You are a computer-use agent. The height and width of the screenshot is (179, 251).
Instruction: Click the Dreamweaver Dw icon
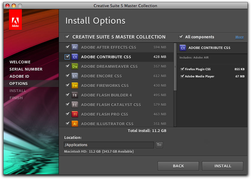75,66
